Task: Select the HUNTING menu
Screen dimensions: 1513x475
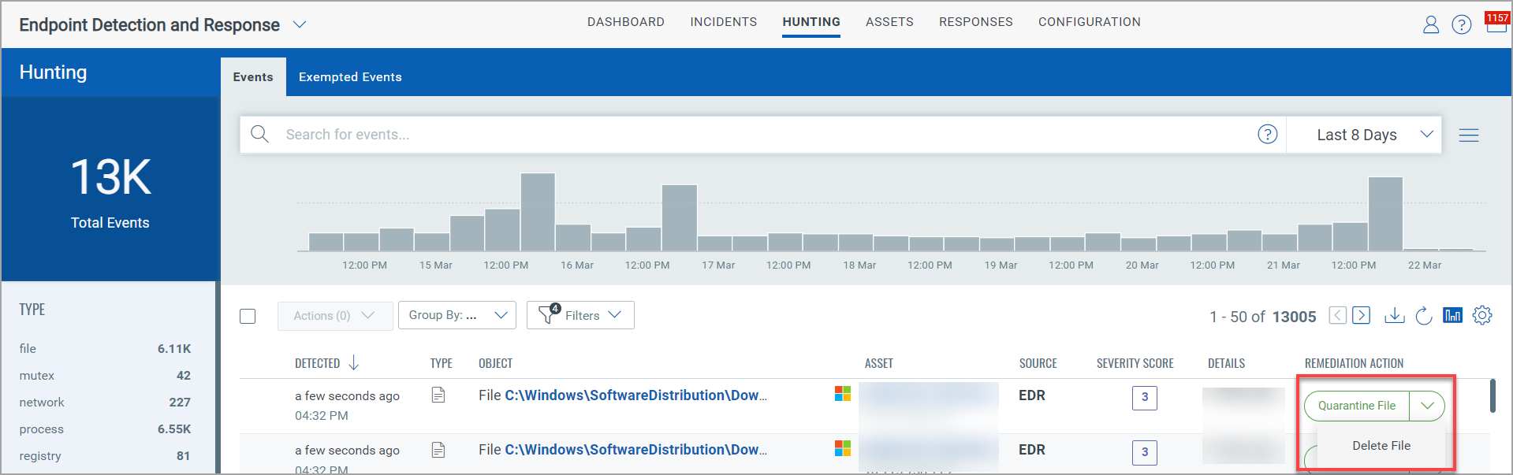Action: (x=811, y=22)
